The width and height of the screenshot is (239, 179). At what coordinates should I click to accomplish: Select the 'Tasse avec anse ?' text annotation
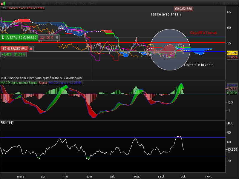(166, 14)
